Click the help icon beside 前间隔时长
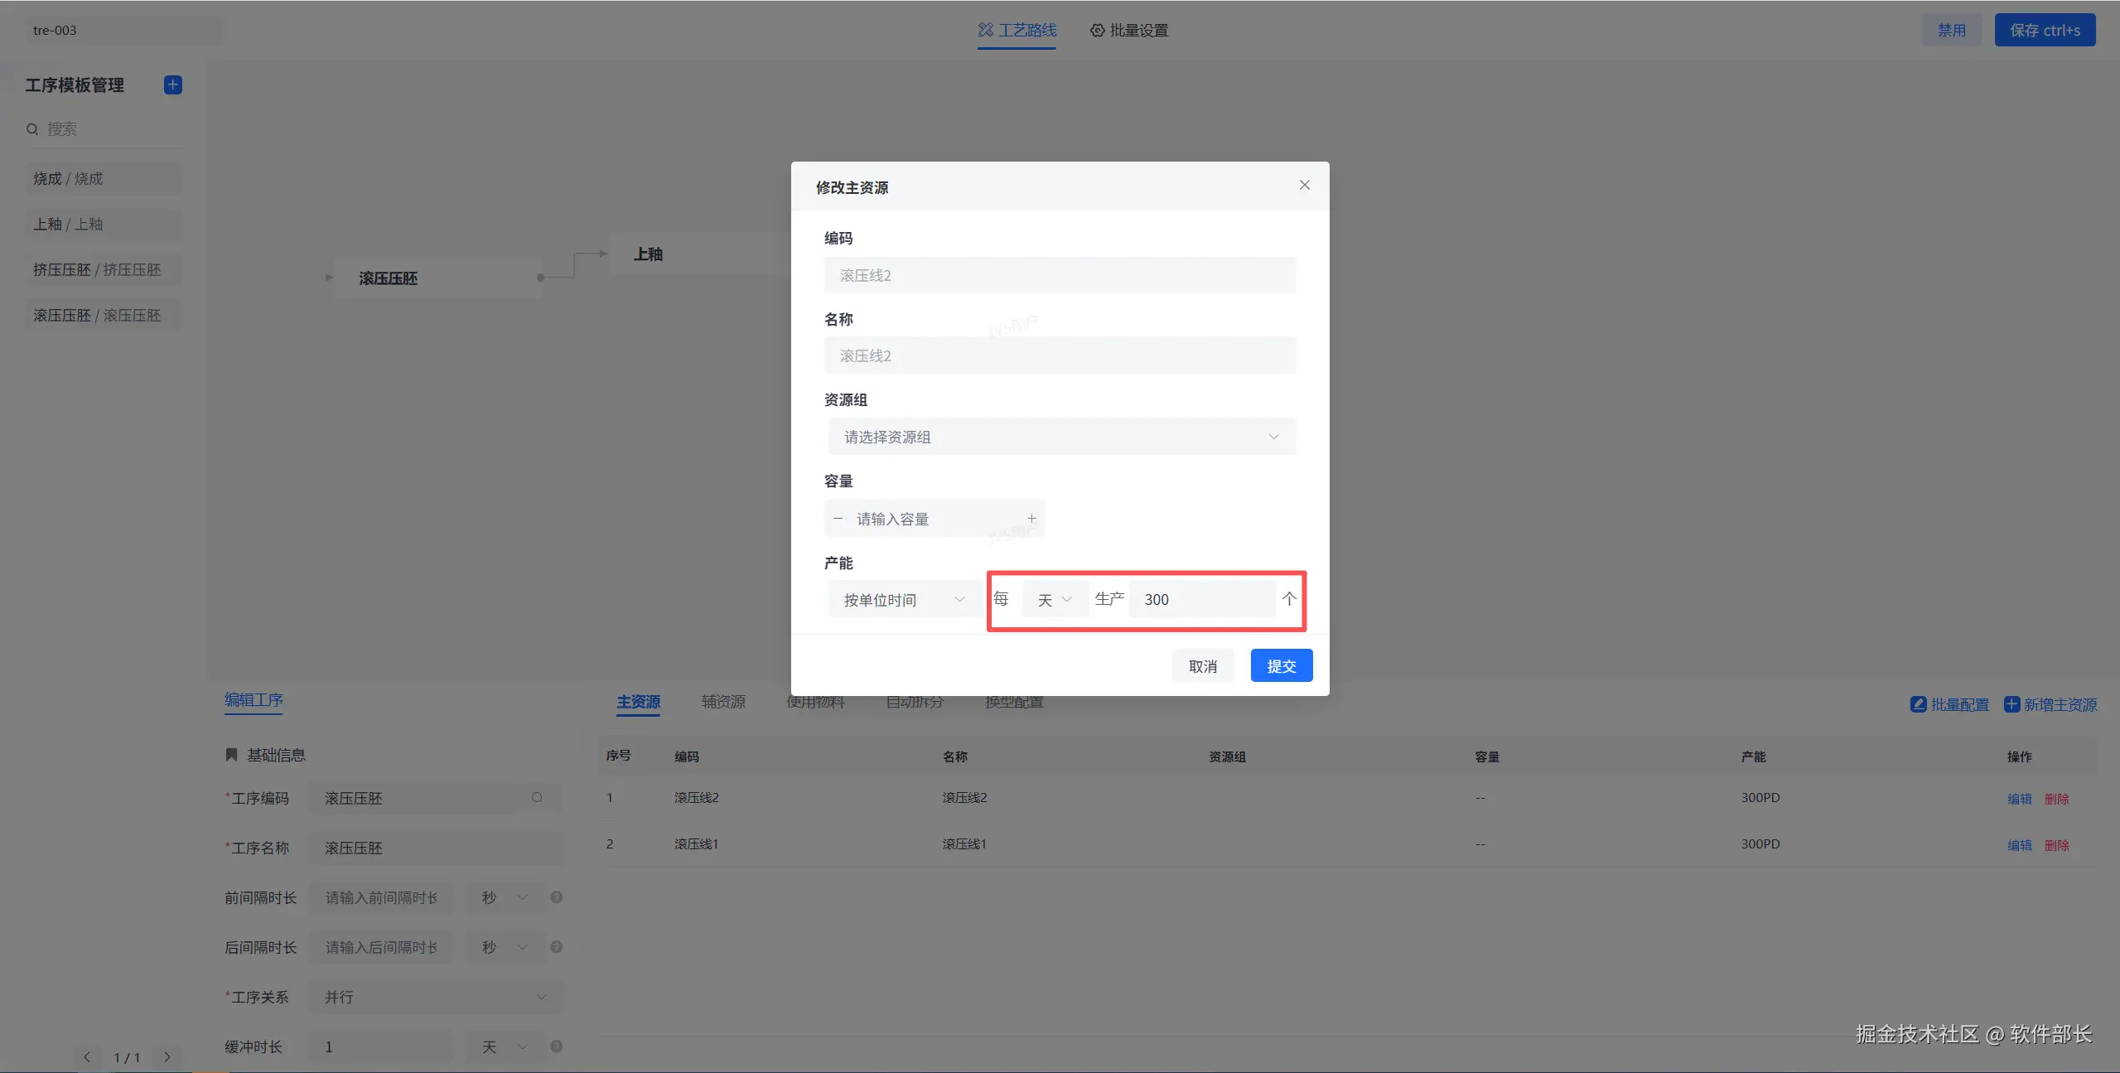Viewport: 2120px width, 1073px height. point(557,897)
